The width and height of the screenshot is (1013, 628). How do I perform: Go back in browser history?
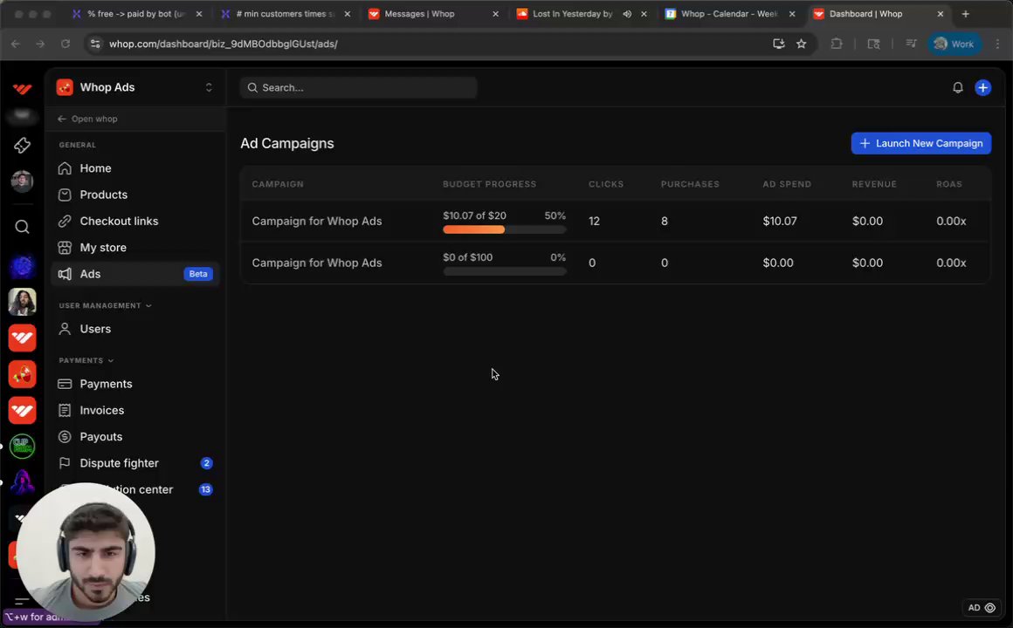[x=16, y=44]
